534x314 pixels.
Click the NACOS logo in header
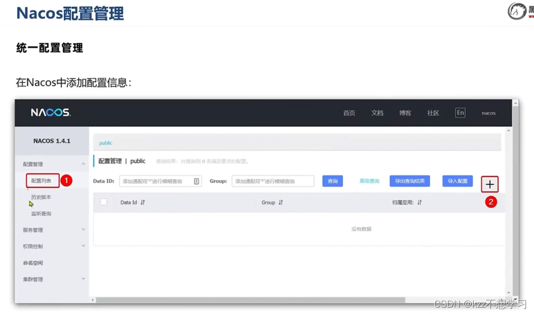[x=51, y=113]
